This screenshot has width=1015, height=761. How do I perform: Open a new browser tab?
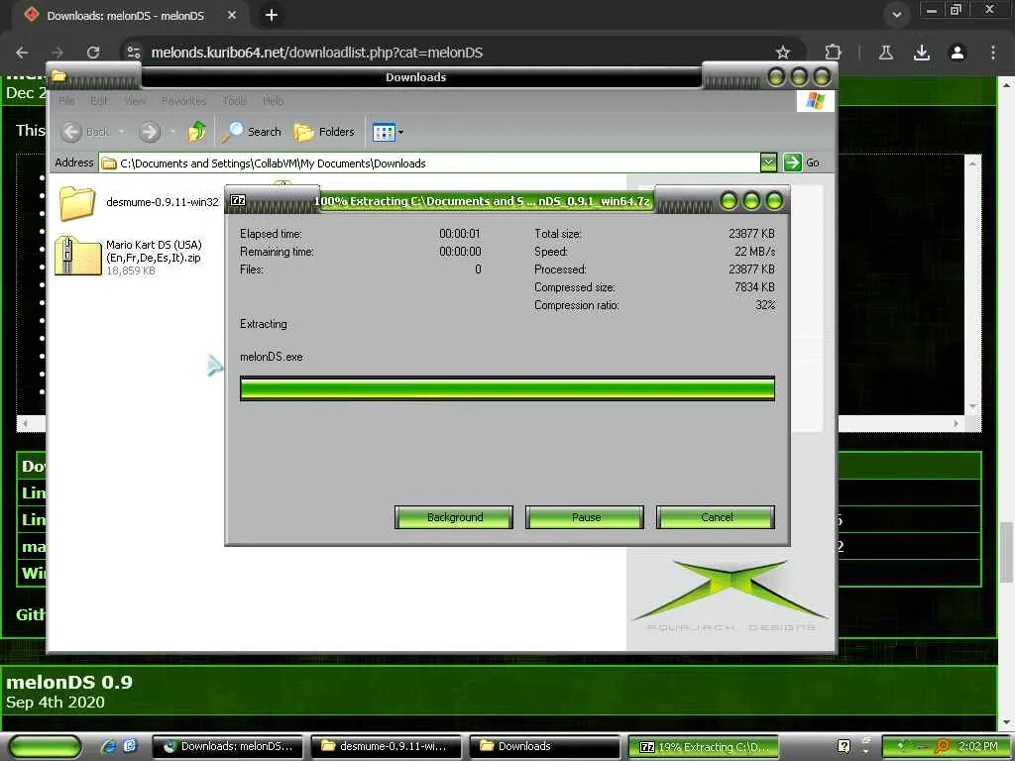tap(272, 15)
